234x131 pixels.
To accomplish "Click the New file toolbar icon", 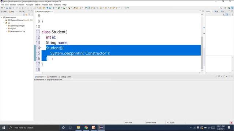I will tap(2, 8).
